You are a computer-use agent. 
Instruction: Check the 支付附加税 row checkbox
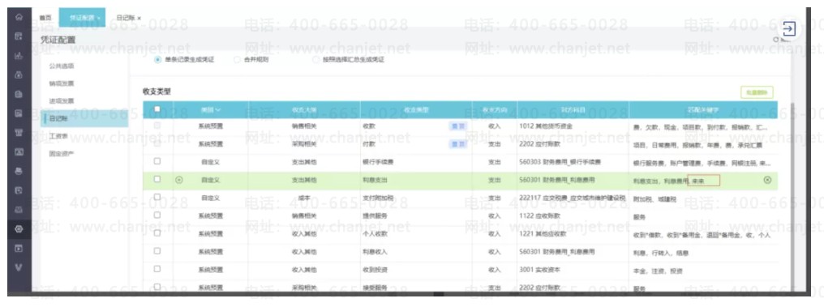[157, 197]
